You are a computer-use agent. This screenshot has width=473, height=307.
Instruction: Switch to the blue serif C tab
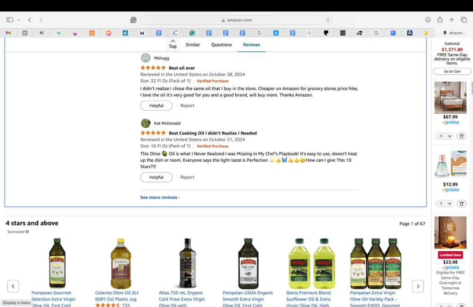pos(175,33)
